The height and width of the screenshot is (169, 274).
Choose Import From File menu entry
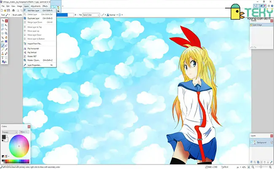click(x=40, y=44)
